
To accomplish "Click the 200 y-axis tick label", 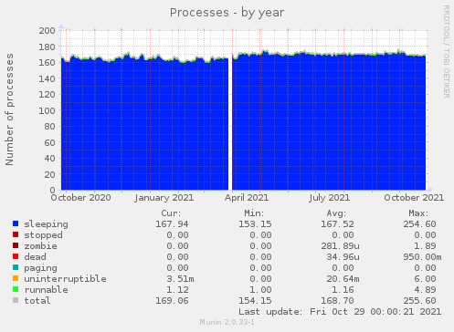I will [47, 30].
